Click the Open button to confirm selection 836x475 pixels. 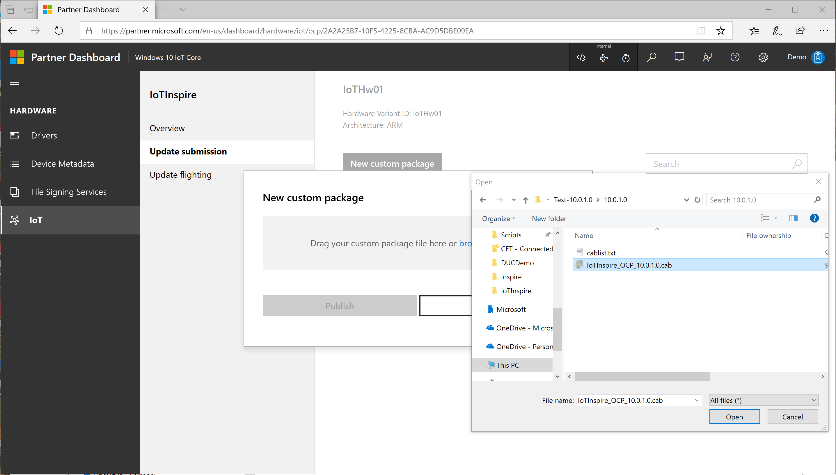pos(734,417)
